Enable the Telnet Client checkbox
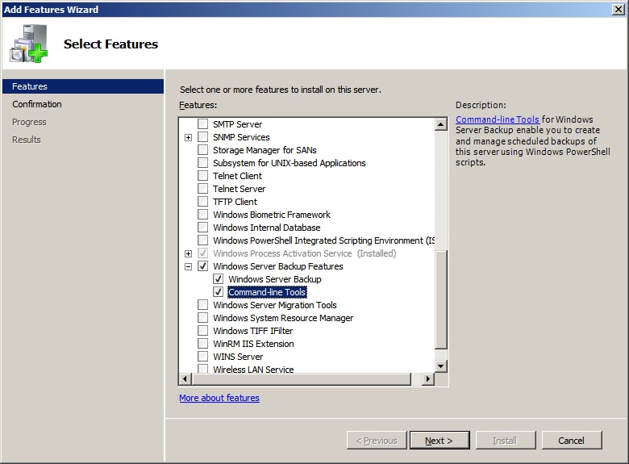The width and height of the screenshot is (629, 464). coord(203,175)
